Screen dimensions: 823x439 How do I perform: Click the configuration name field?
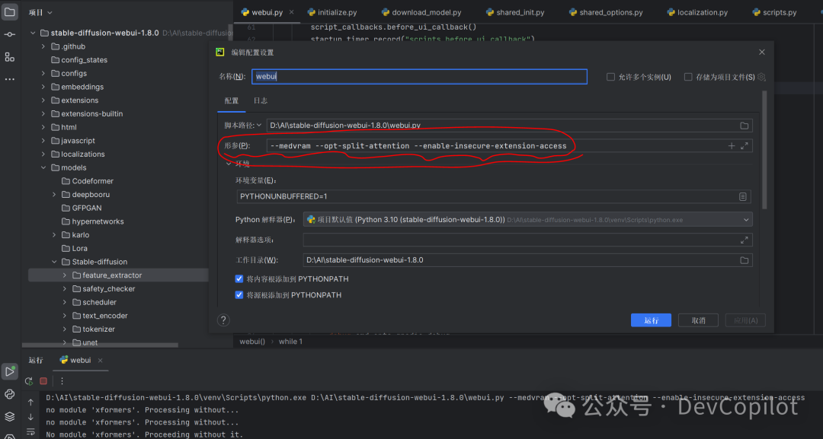click(419, 77)
